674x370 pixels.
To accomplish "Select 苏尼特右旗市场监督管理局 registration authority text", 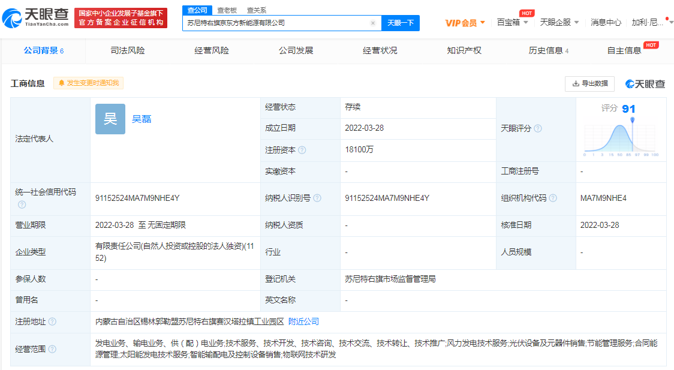I will (x=390, y=279).
